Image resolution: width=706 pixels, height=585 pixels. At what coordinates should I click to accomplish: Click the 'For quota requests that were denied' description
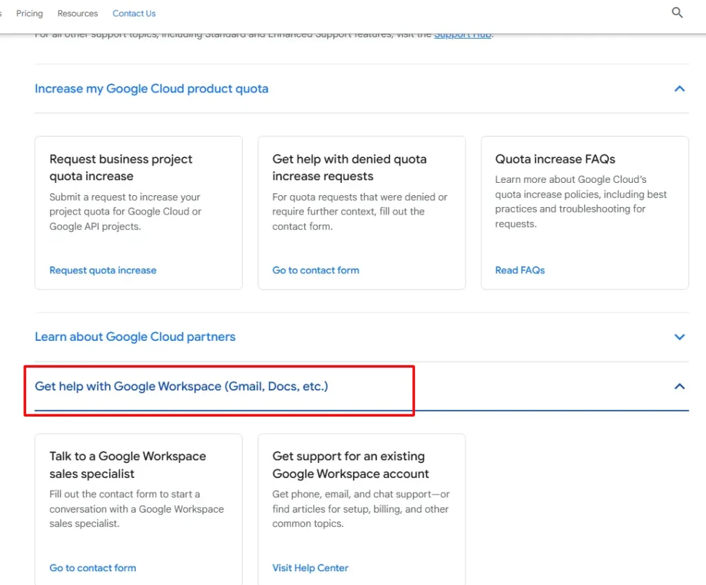click(360, 212)
